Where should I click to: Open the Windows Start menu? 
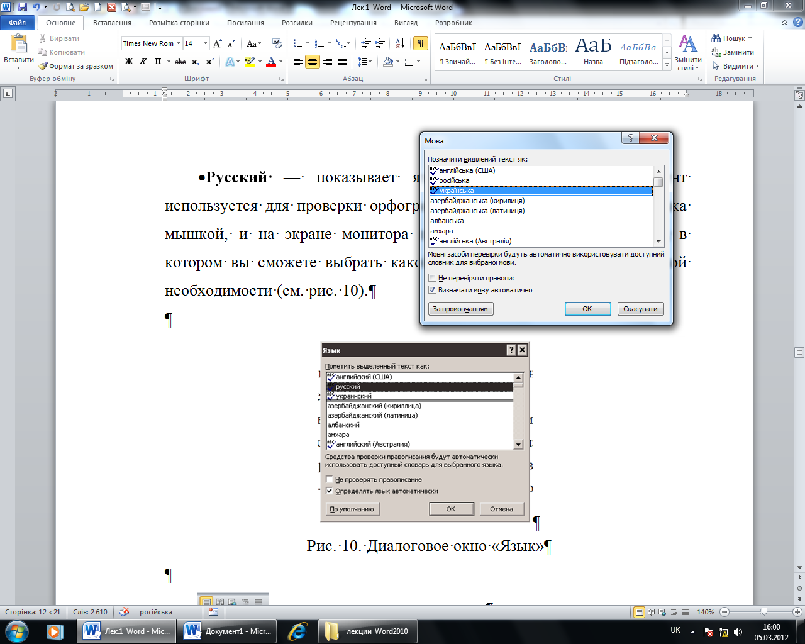click(16, 631)
